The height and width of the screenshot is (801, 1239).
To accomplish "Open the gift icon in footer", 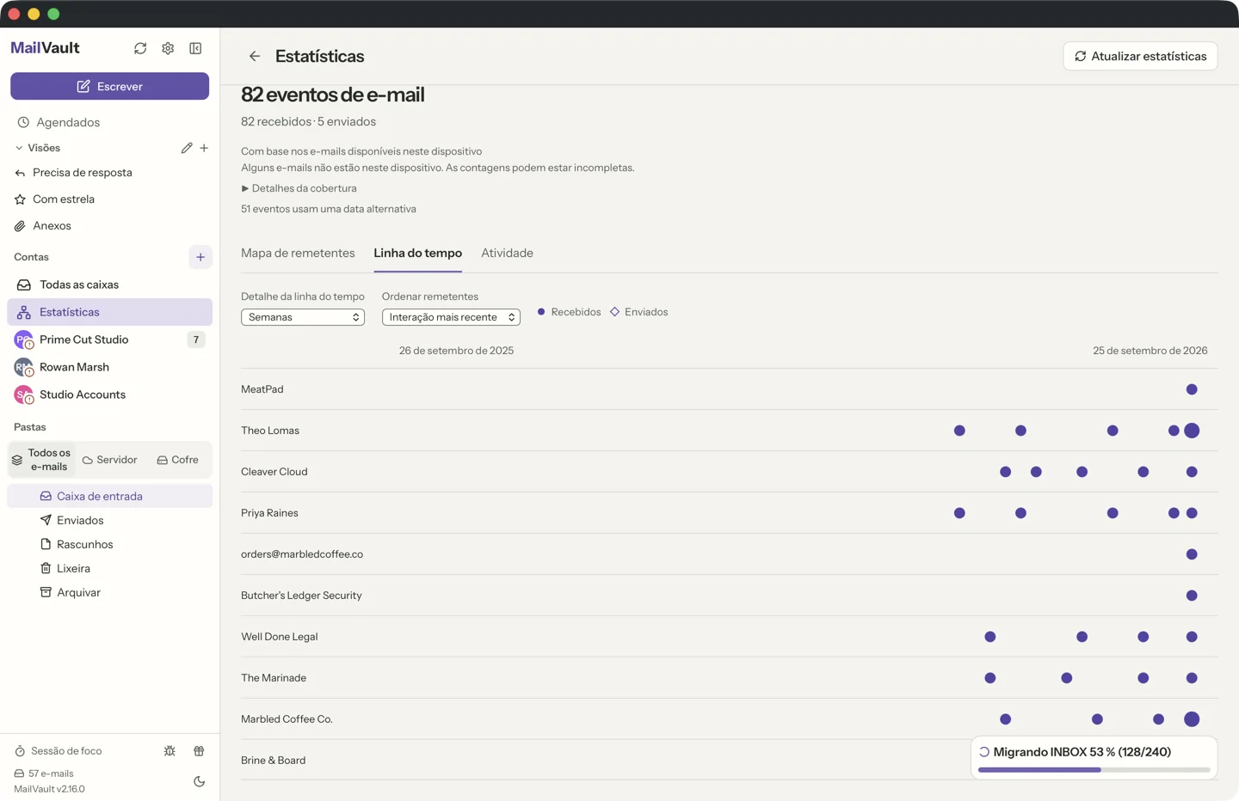I will (x=199, y=750).
